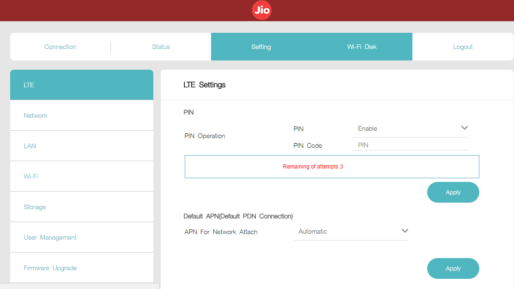Click the Jio logo in header
The height and width of the screenshot is (289, 514).
[x=261, y=10]
